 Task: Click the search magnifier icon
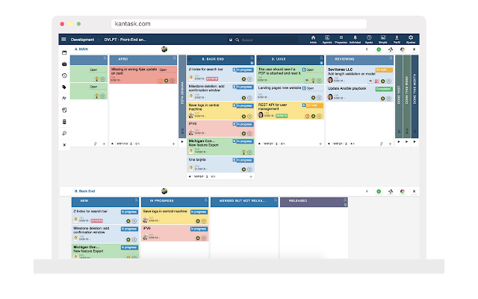coord(238,40)
